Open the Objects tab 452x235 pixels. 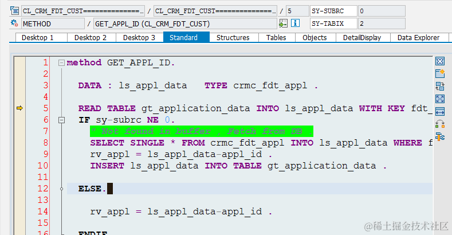click(x=315, y=38)
